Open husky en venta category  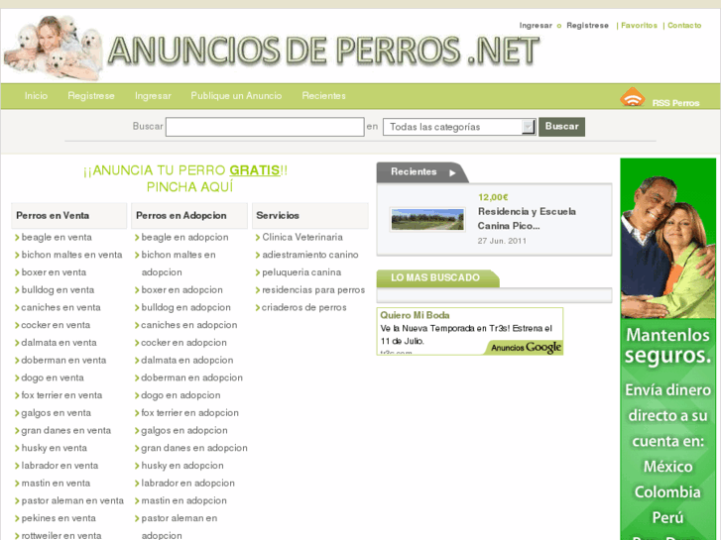(55, 448)
